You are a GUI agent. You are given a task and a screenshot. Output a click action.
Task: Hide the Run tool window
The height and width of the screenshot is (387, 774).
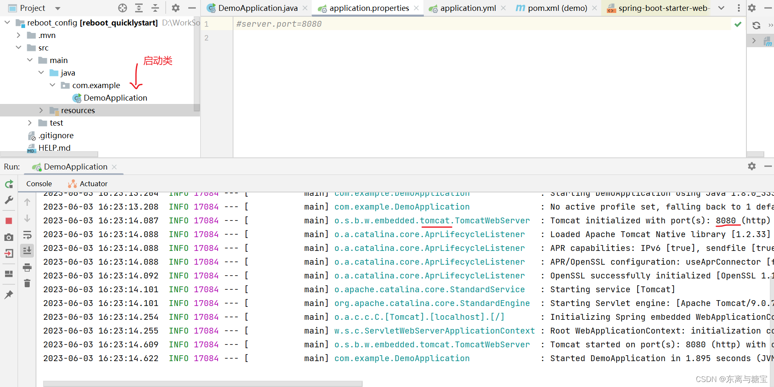pos(768,166)
